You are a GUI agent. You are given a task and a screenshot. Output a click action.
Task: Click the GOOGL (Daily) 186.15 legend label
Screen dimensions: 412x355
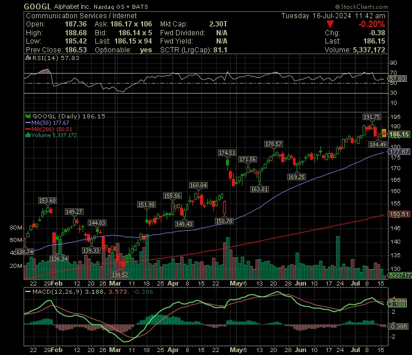point(69,116)
